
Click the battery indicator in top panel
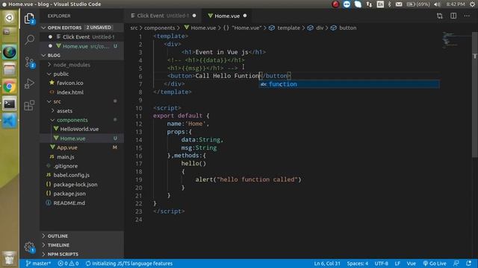coord(418,4)
